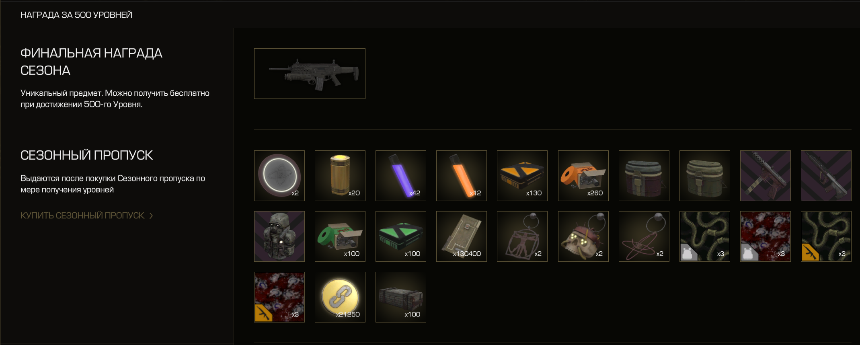Select the orange-striped black case x130

(x=522, y=176)
